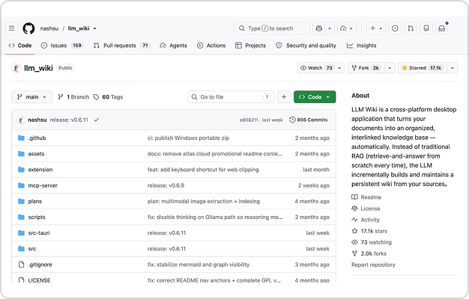Open the 73 watching link

372,242
